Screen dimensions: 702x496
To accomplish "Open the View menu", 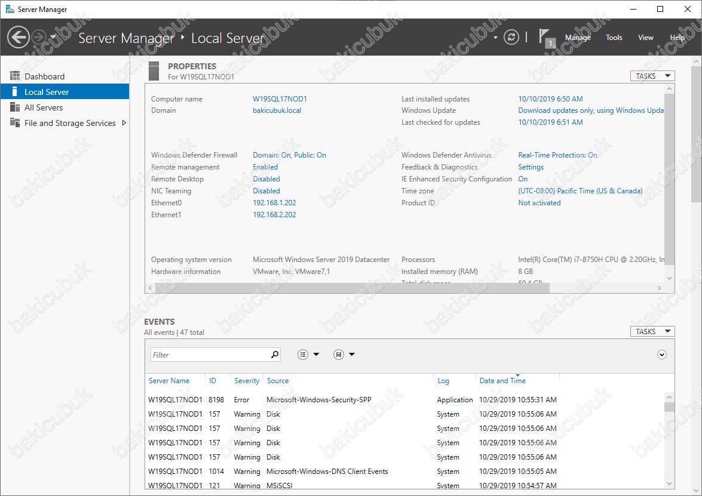I will pyautogui.click(x=645, y=38).
